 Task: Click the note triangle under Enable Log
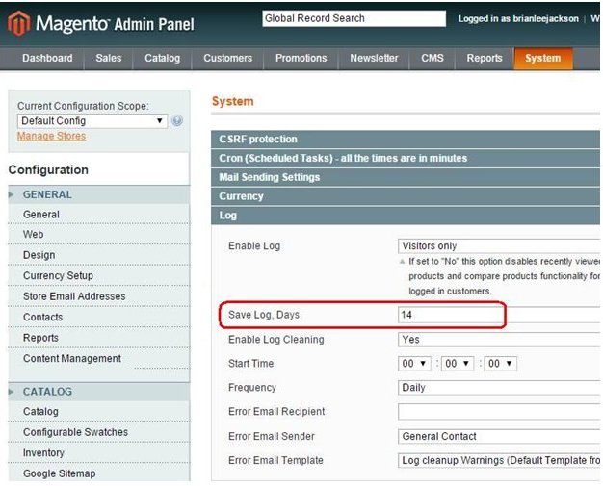click(x=403, y=262)
